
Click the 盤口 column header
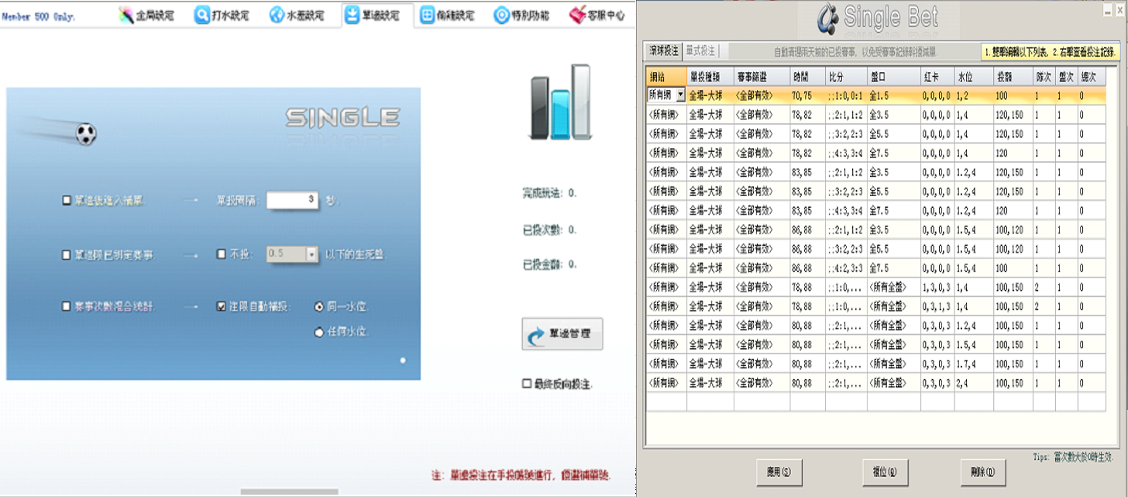click(x=894, y=77)
